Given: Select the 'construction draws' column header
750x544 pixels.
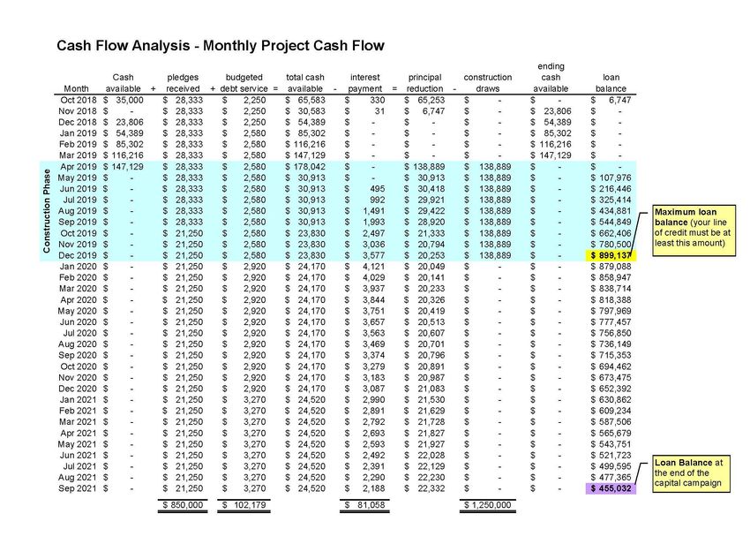Looking at the screenshot, I should point(488,83).
